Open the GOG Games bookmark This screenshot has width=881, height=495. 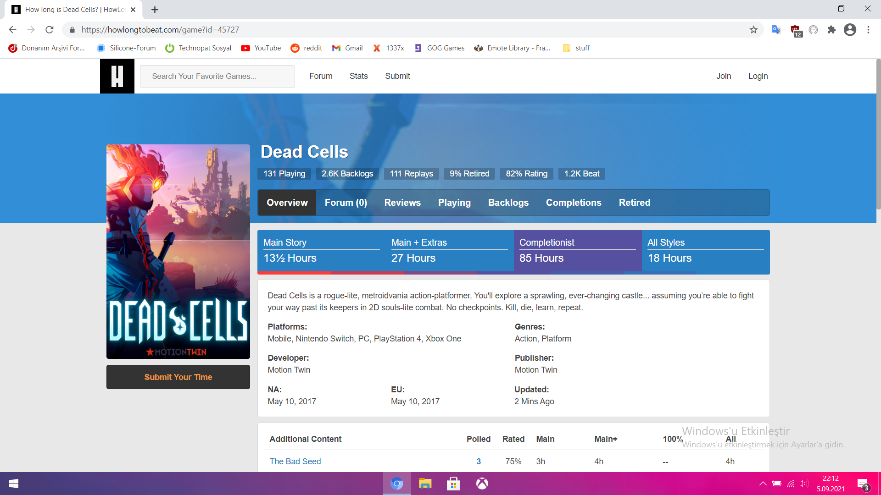point(439,48)
